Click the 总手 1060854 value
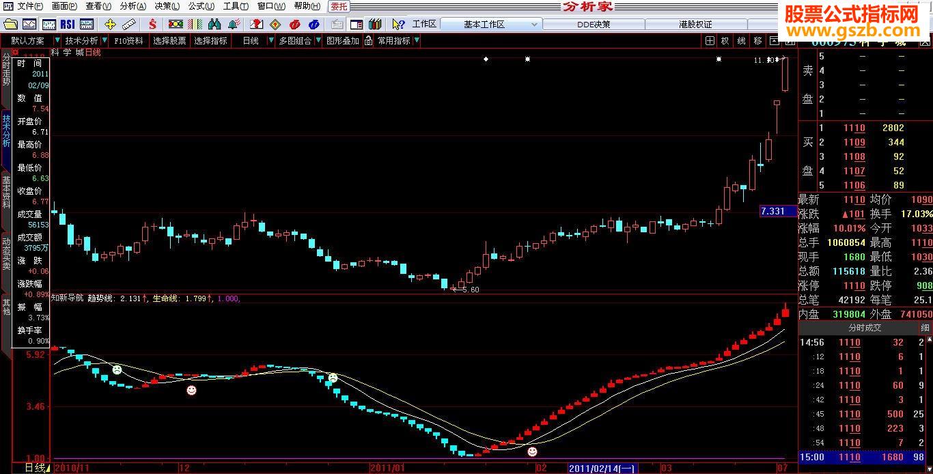 (x=846, y=242)
